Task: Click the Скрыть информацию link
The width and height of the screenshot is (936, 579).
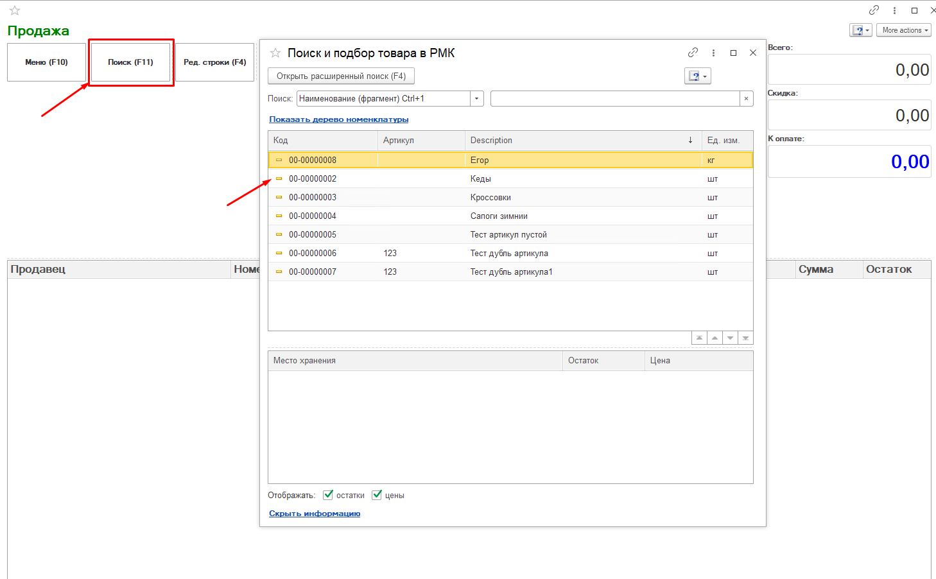Action: coord(315,514)
